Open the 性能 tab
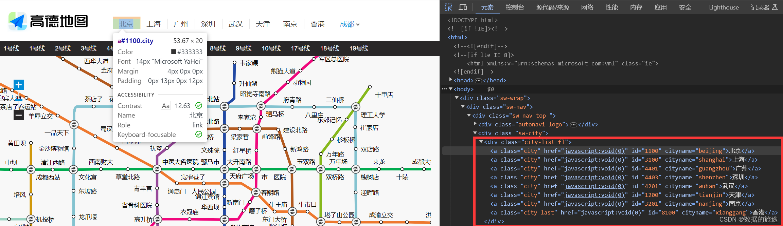The height and width of the screenshot is (226, 783). tap(612, 7)
